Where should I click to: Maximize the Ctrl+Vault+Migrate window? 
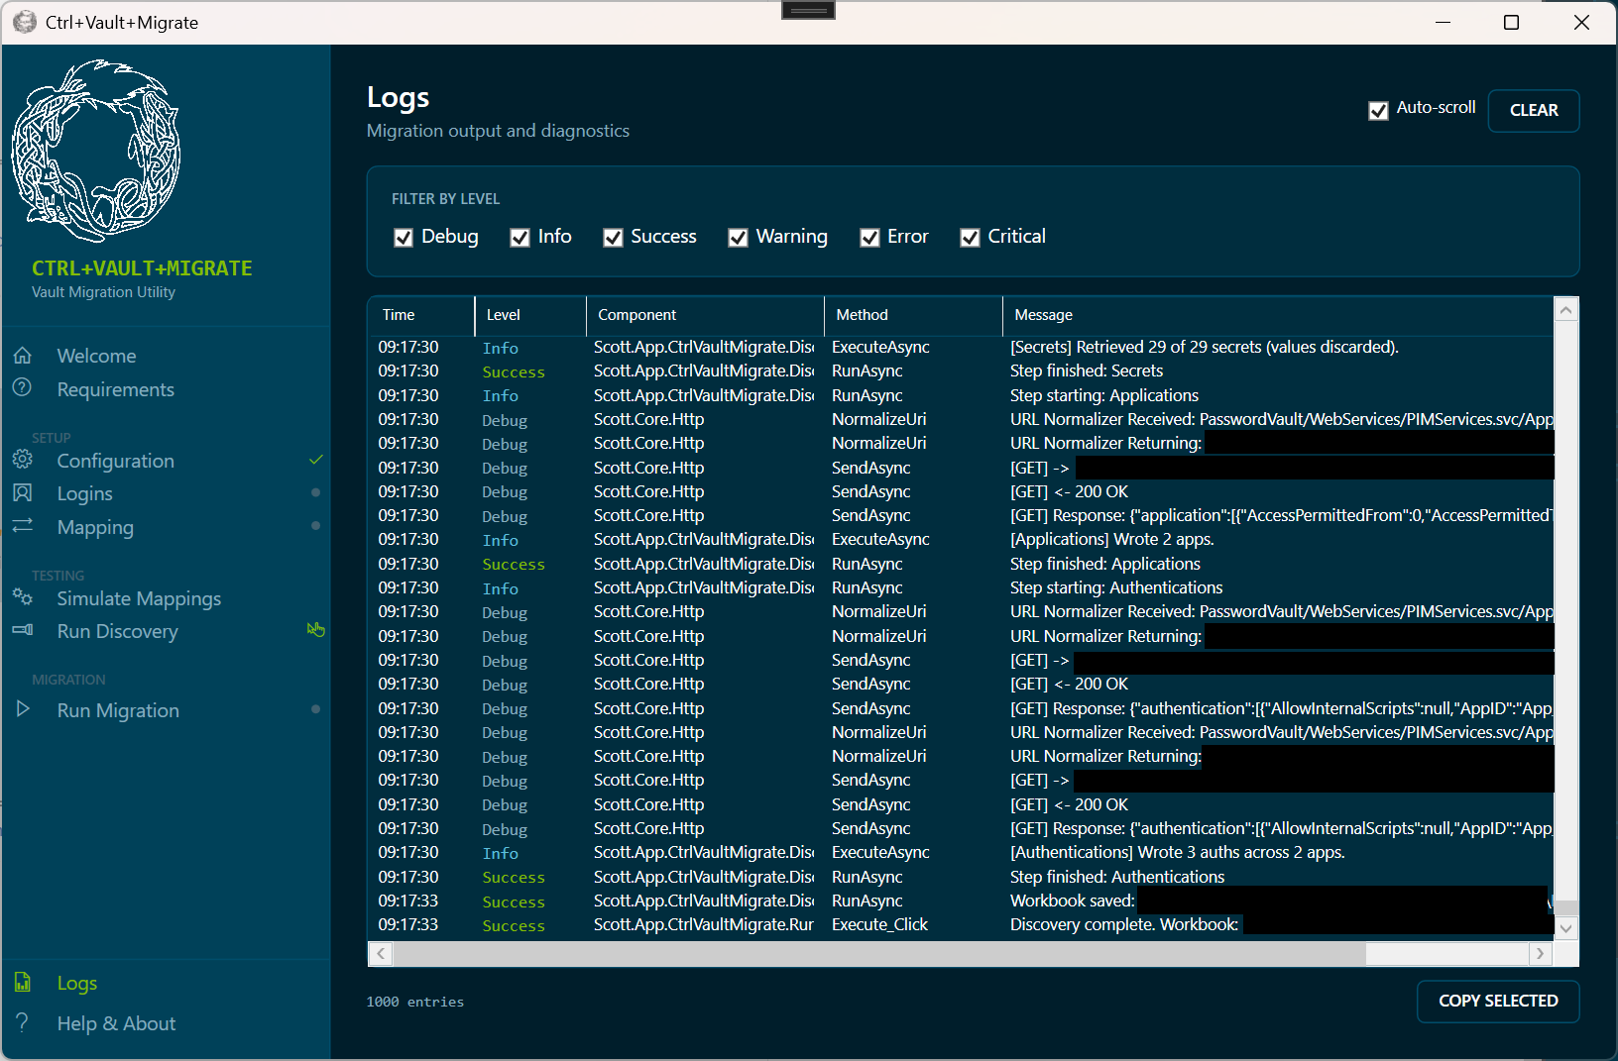[x=1511, y=22]
